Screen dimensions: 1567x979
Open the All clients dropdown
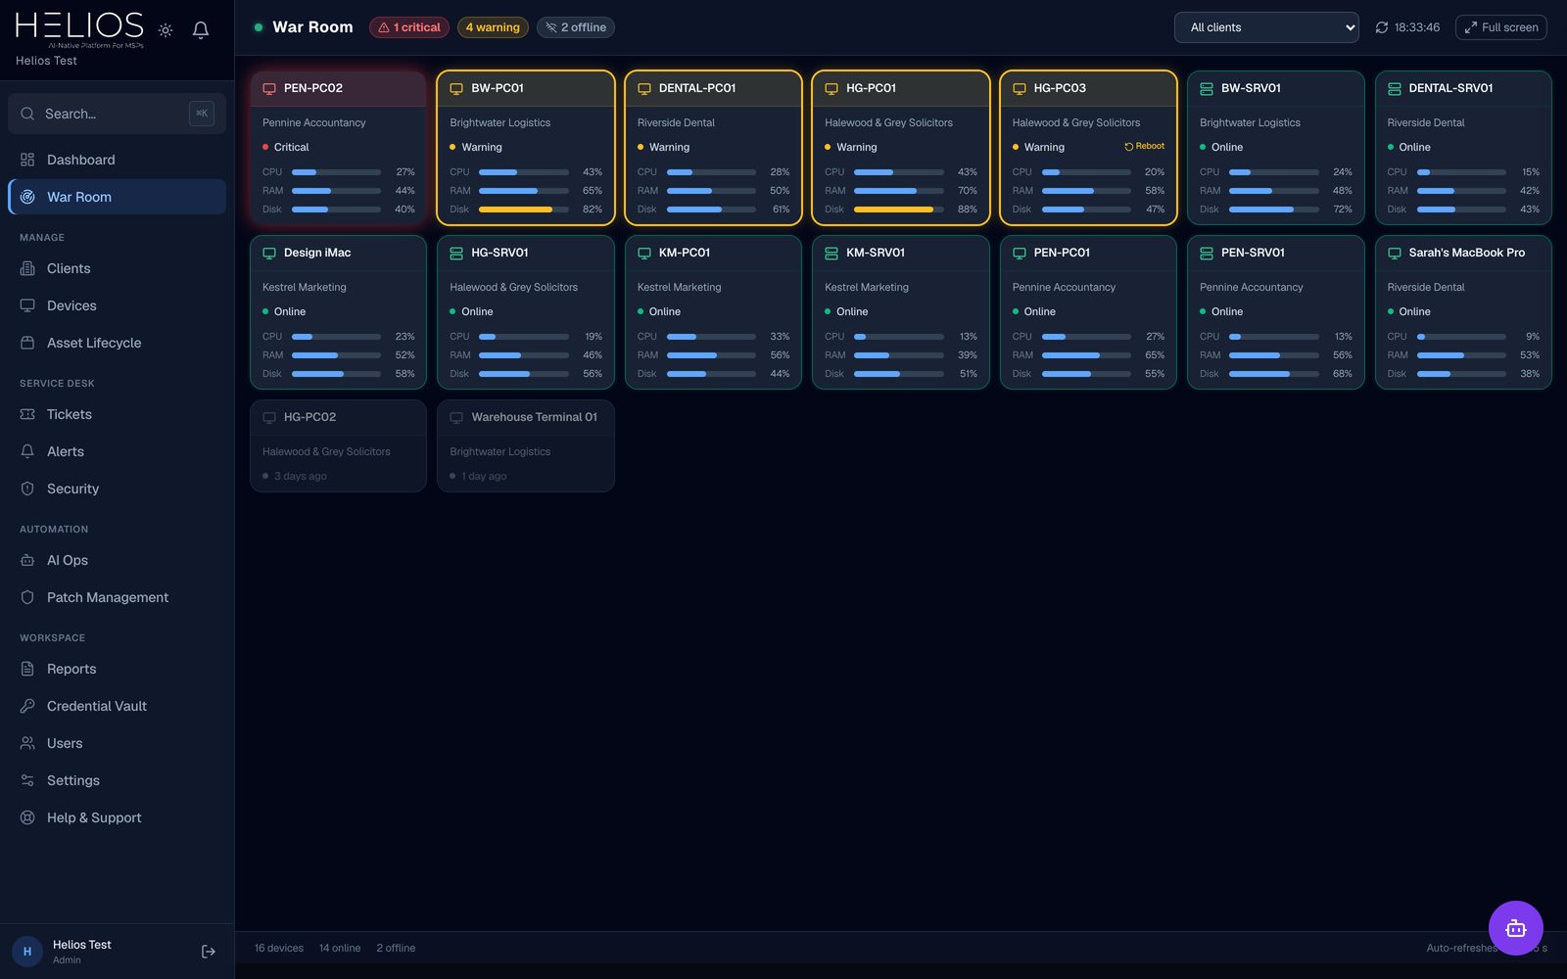[x=1266, y=27]
